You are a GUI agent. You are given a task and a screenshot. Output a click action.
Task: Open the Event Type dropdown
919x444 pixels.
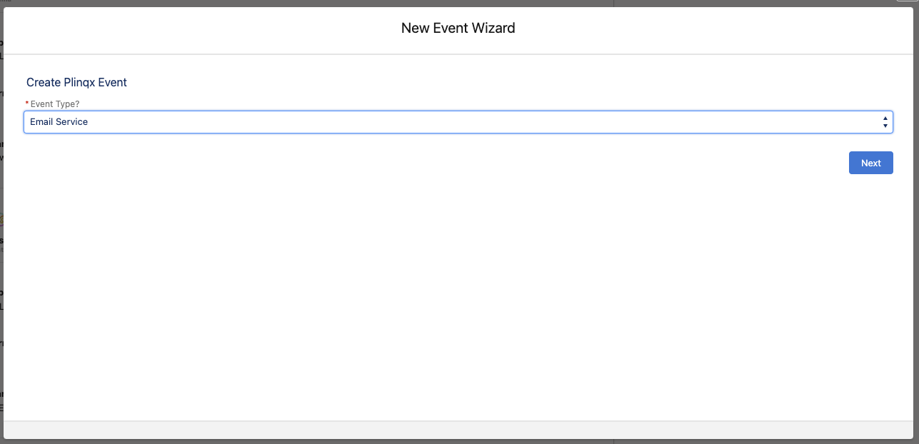click(x=458, y=122)
